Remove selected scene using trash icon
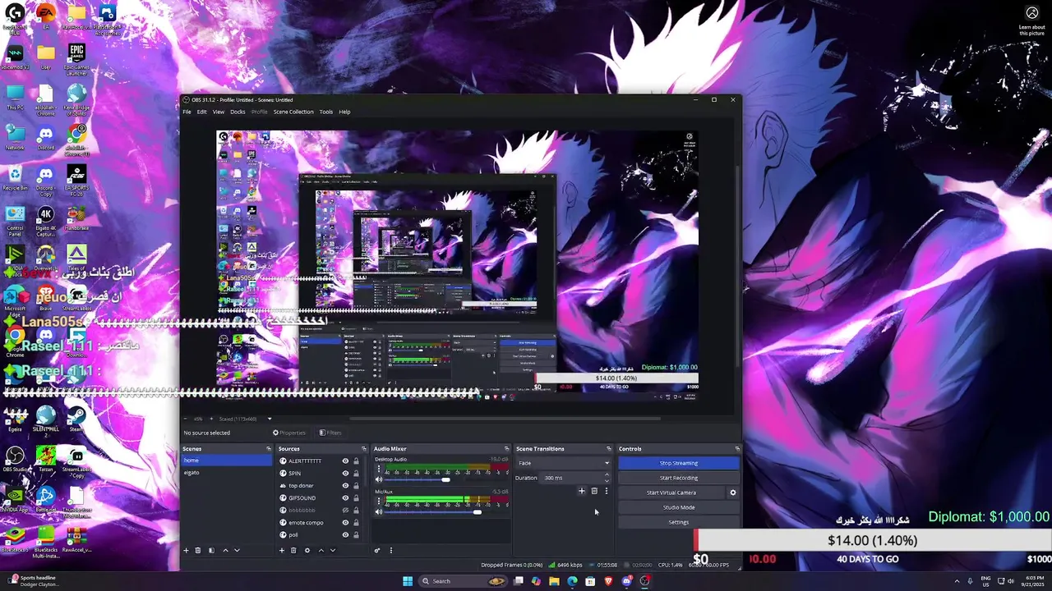Viewport: 1052px width, 591px height. (x=198, y=550)
